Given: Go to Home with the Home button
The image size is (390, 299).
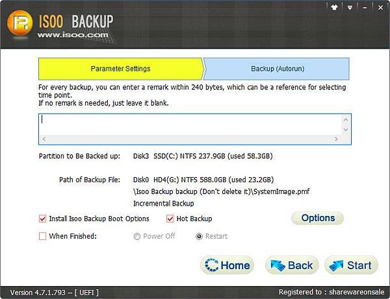Looking at the screenshot, I should point(227,265).
